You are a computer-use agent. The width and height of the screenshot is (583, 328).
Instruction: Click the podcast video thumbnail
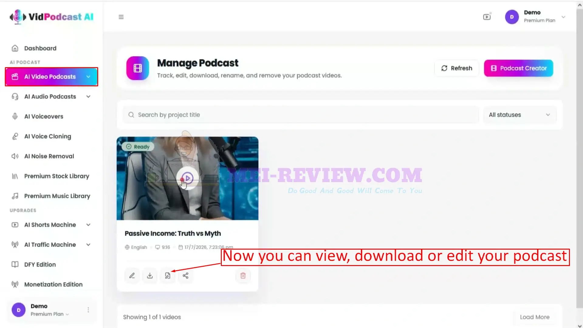[x=187, y=178]
